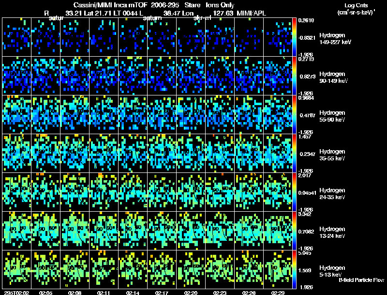This screenshot has width=387, height=295.
Task: Select the '02:23' time label
Action: (220, 293)
